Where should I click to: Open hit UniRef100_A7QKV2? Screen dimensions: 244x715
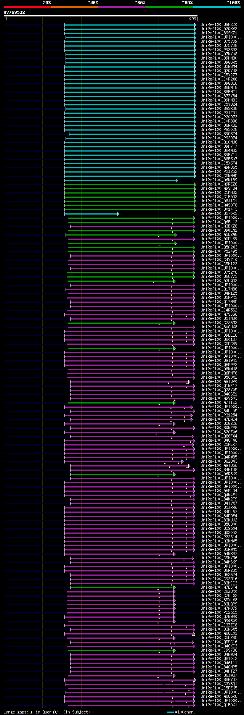tap(219, 29)
